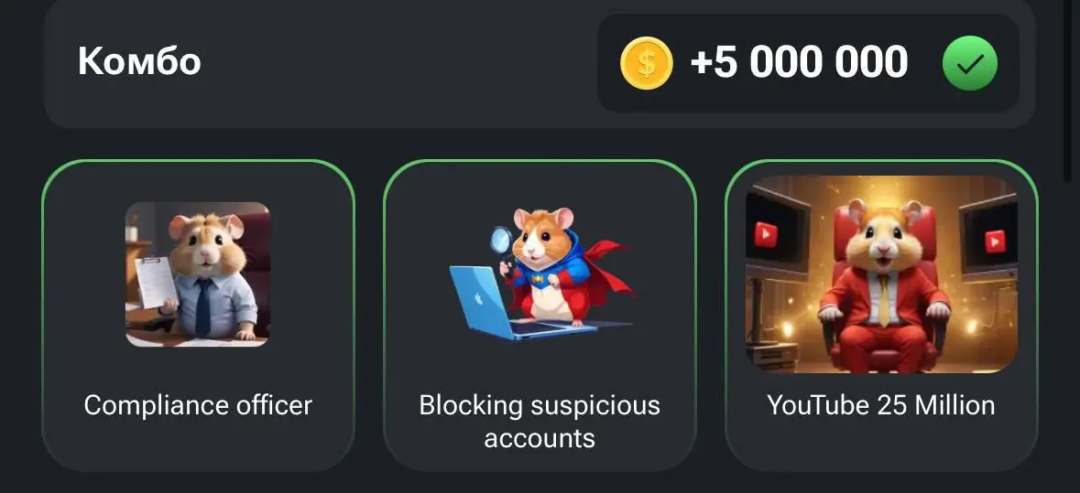
Task: Select the YouTube 25 Million label
Action: pos(881,405)
